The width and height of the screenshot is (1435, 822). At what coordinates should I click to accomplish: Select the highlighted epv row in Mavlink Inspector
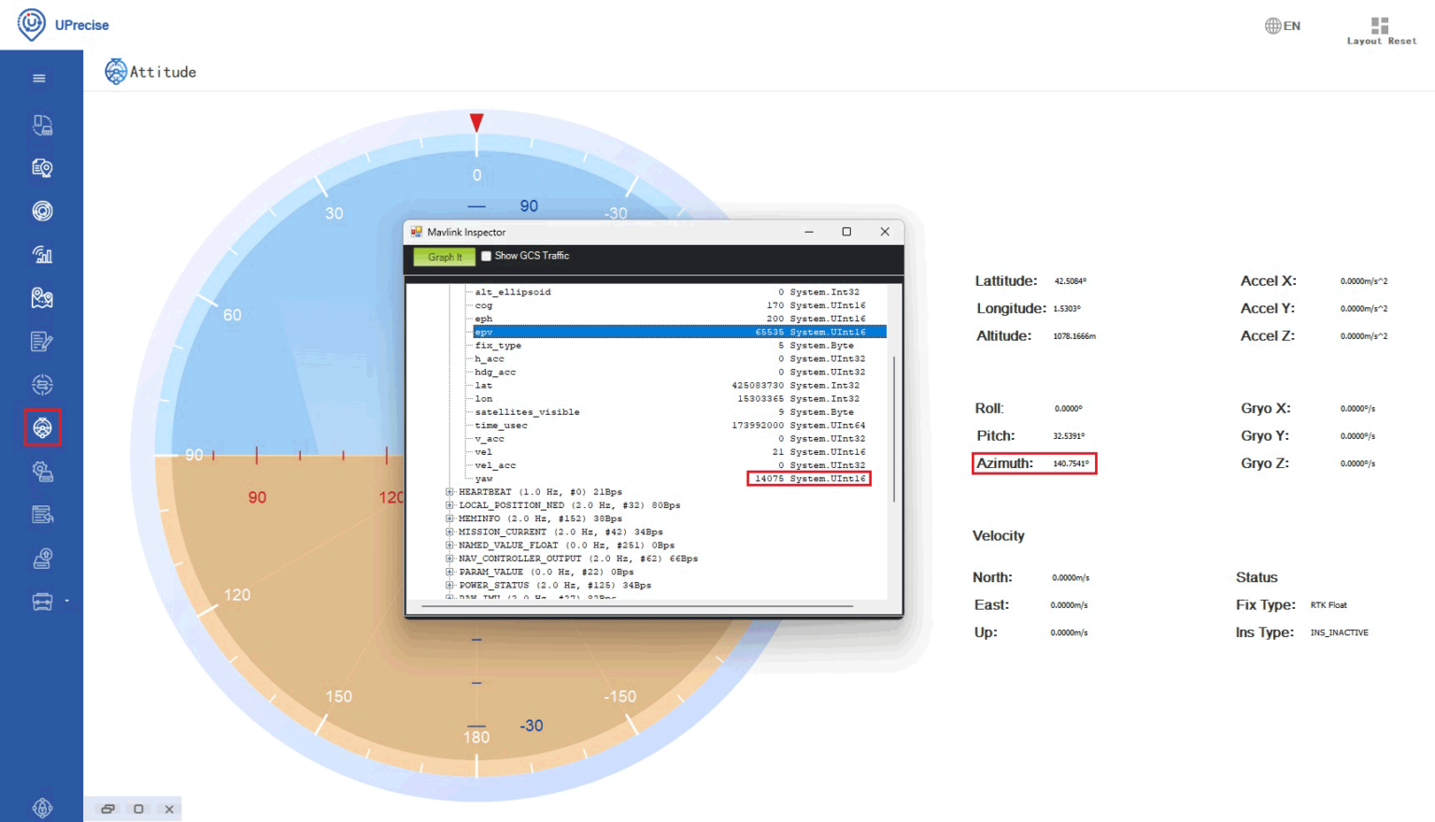[654, 332]
